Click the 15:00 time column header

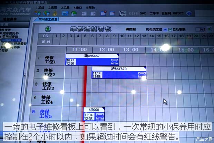pyautogui.click(x=186, y=50)
